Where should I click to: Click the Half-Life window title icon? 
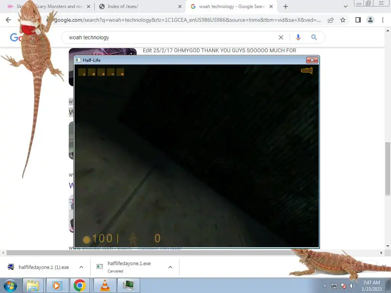(78, 60)
